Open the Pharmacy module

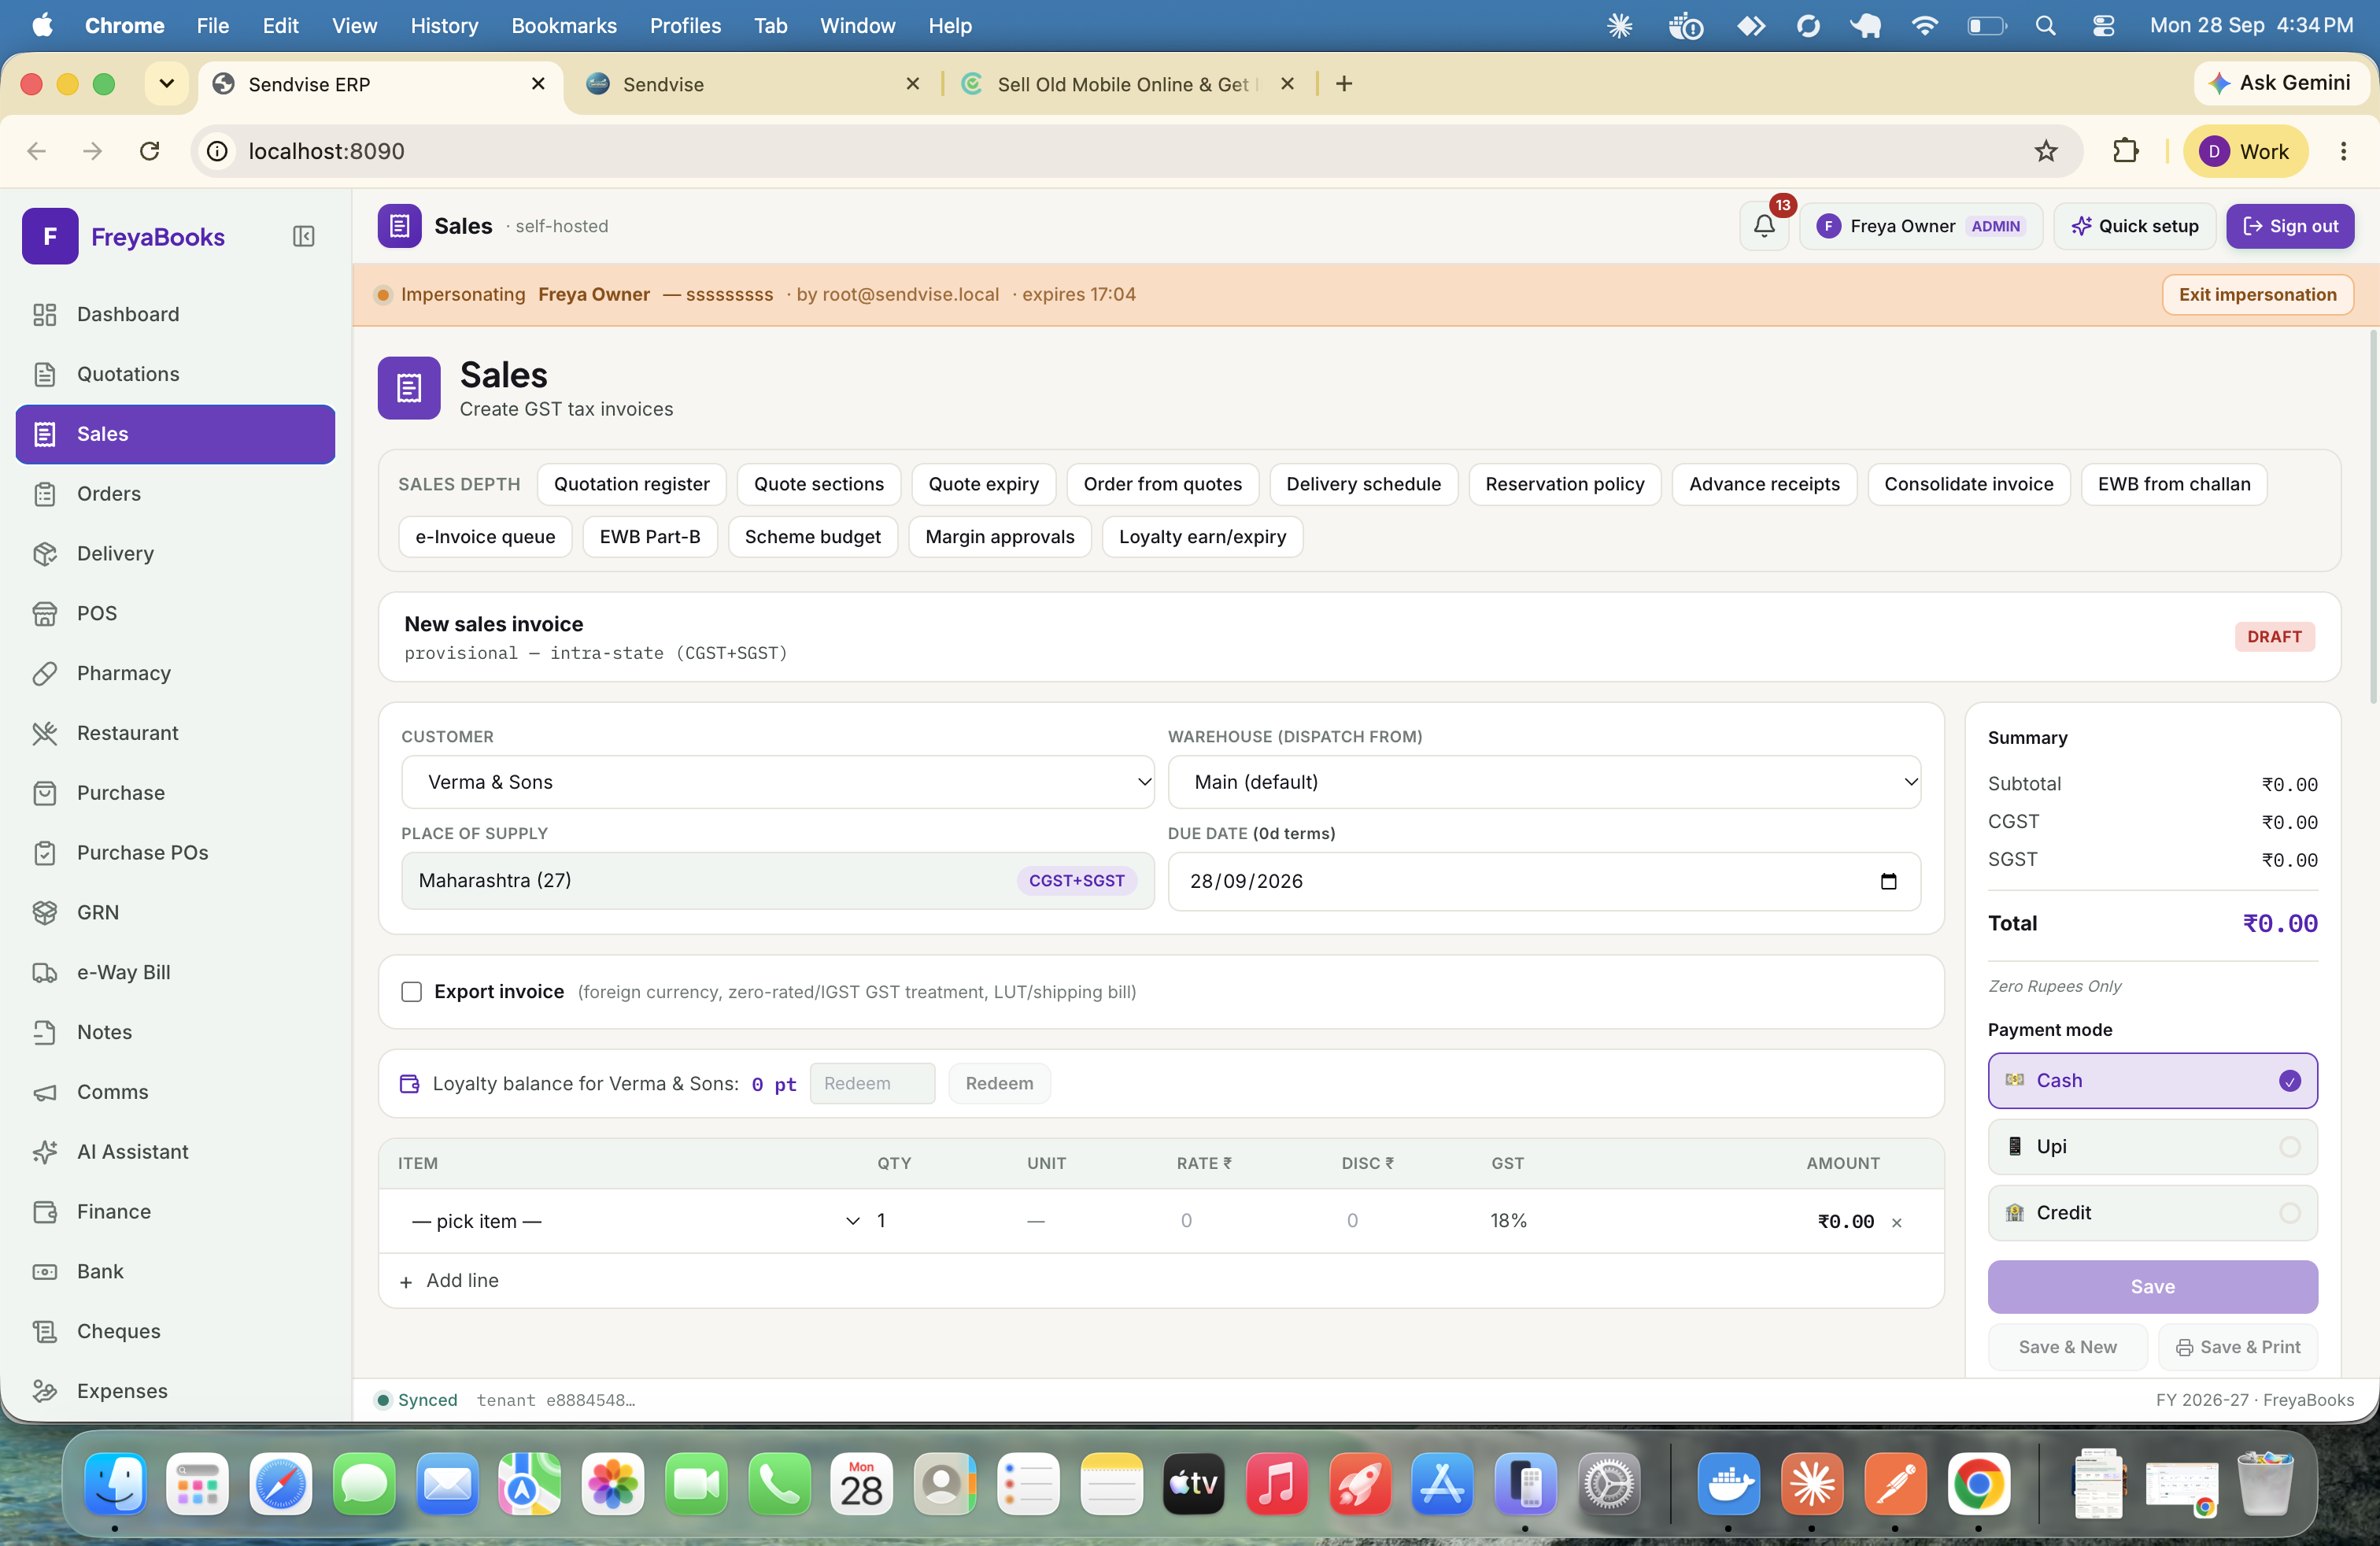(176, 673)
